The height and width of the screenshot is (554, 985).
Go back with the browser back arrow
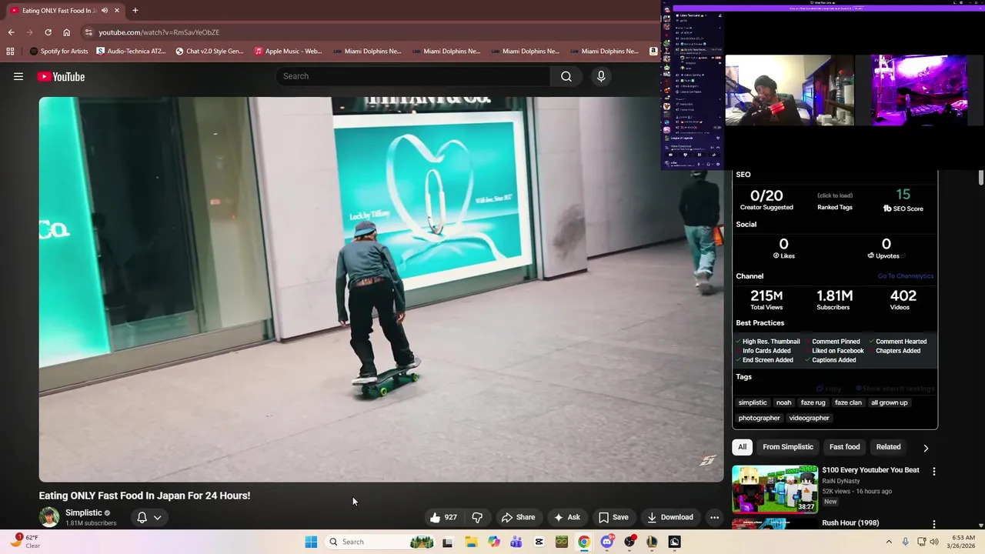click(11, 32)
